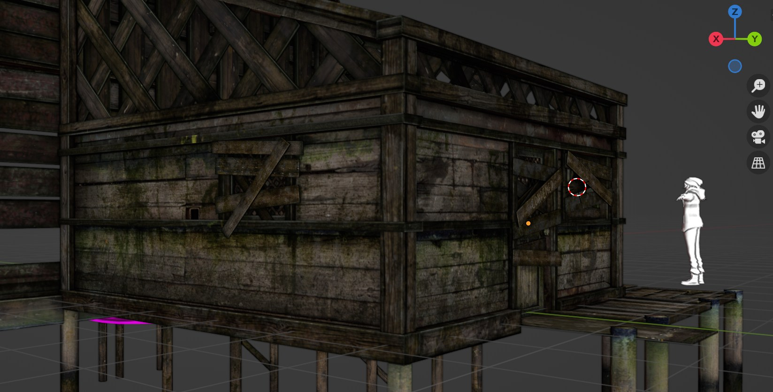Image resolution: width=773 pixels, height=392 pixels.
Task: Click the blue Z axis gizmo handle
Action: pyautogui.click(x=735, y=12)
